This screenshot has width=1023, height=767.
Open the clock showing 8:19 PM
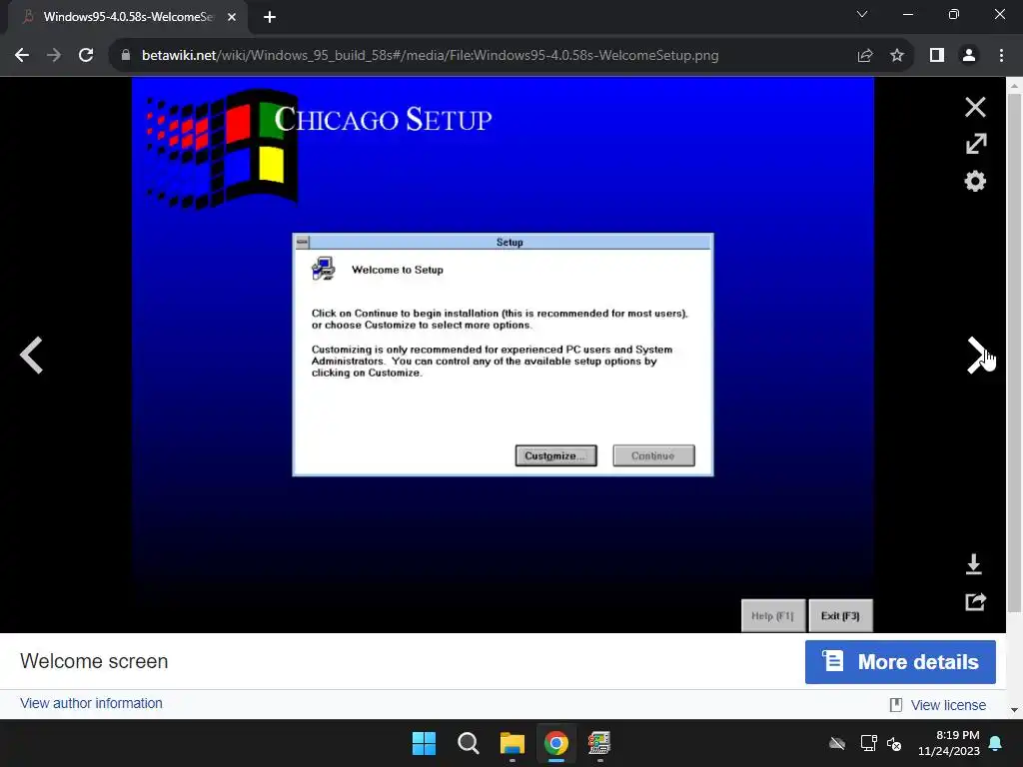click(949, 743)
